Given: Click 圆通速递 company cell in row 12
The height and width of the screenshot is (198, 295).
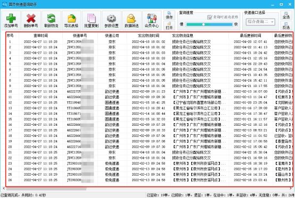Looking at the screenshot, I should [x=112, y=102].
